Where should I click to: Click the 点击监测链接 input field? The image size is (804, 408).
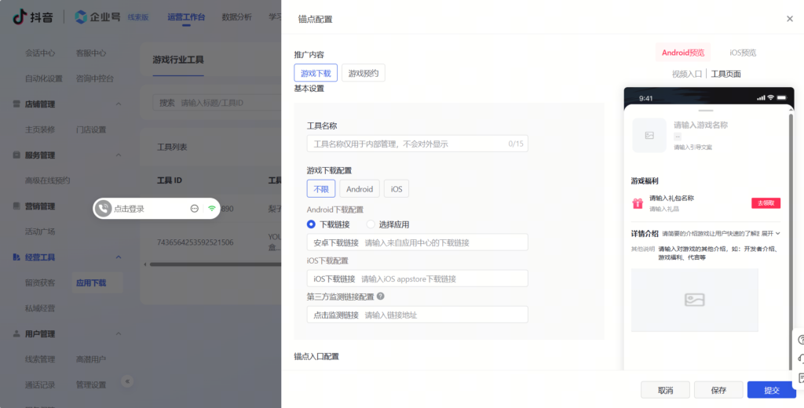click(x=418, y=315)
